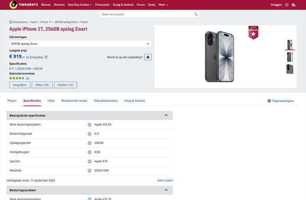
Task: Select the third product thumbnail
Action: pos(290,69)
